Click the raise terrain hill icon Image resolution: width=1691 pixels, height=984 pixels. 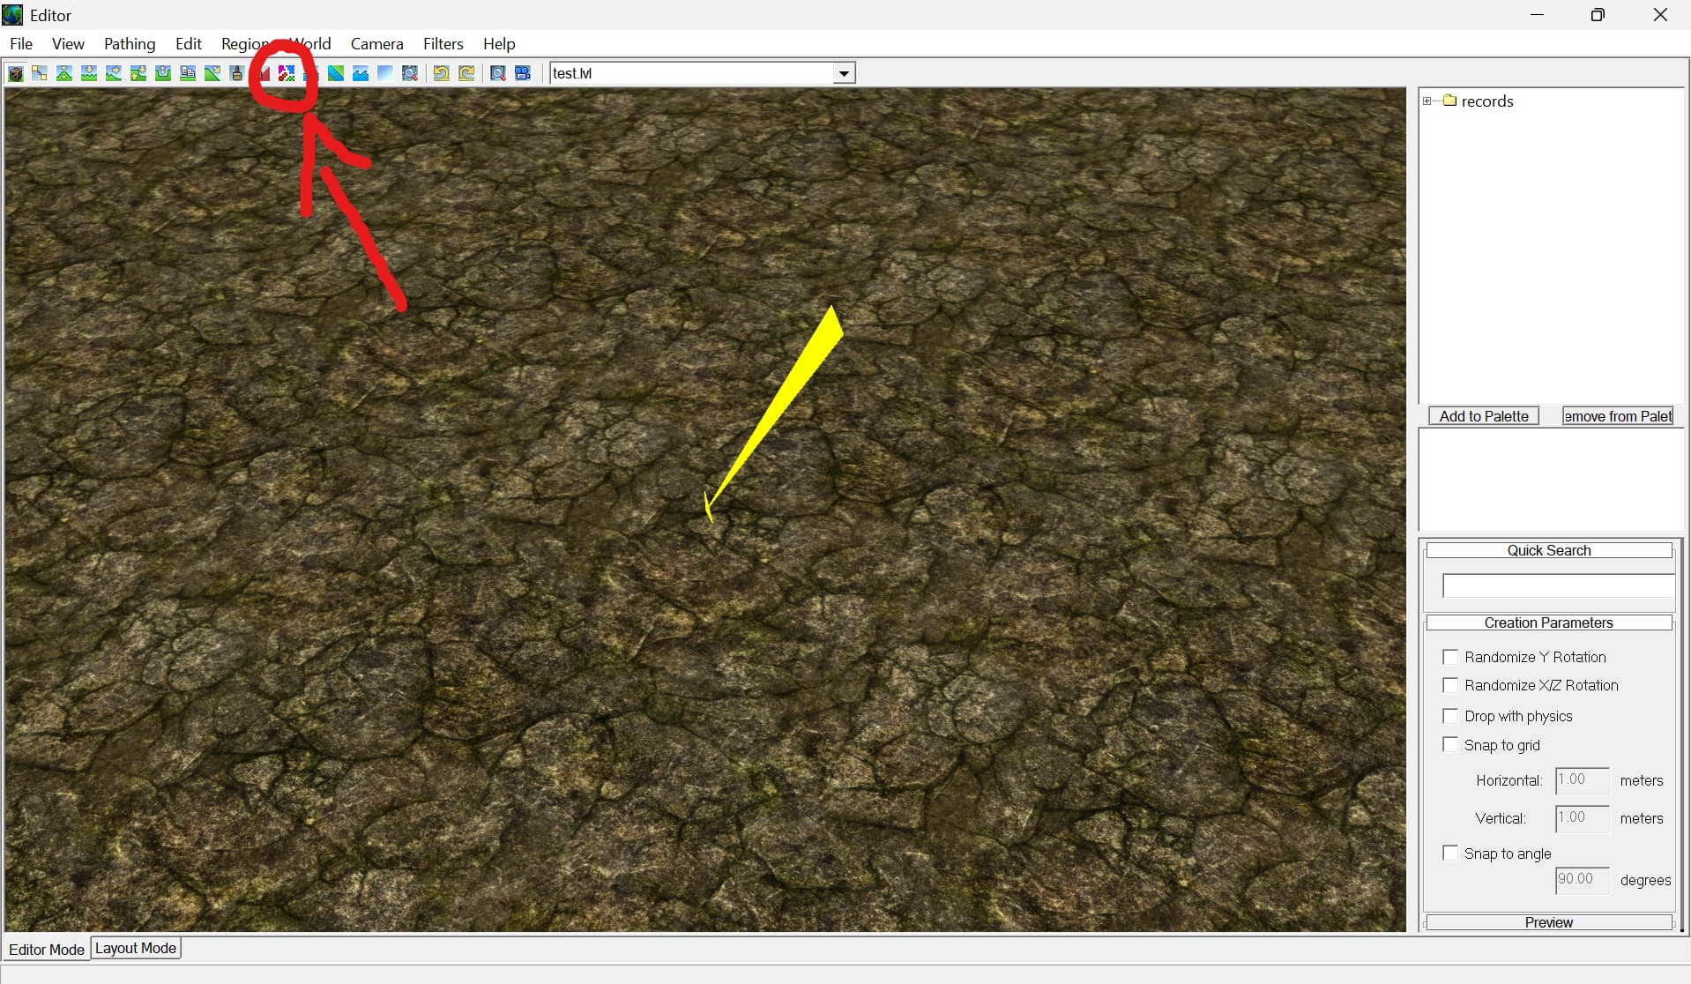(x=64, y=73)
